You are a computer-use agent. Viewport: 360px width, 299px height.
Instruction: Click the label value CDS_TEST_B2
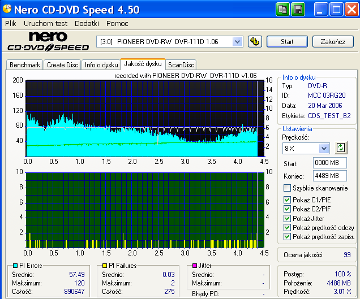[x=329, y=116]
